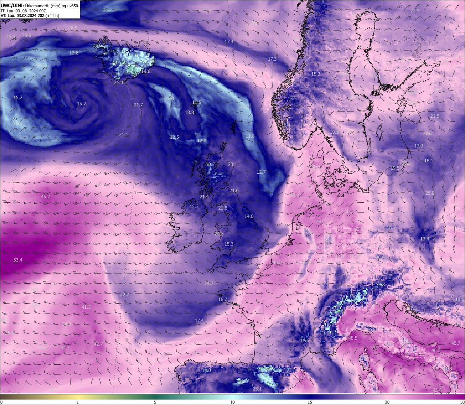Select the 46.3 map value
This screenshot has width=465, height=405.
436,350
